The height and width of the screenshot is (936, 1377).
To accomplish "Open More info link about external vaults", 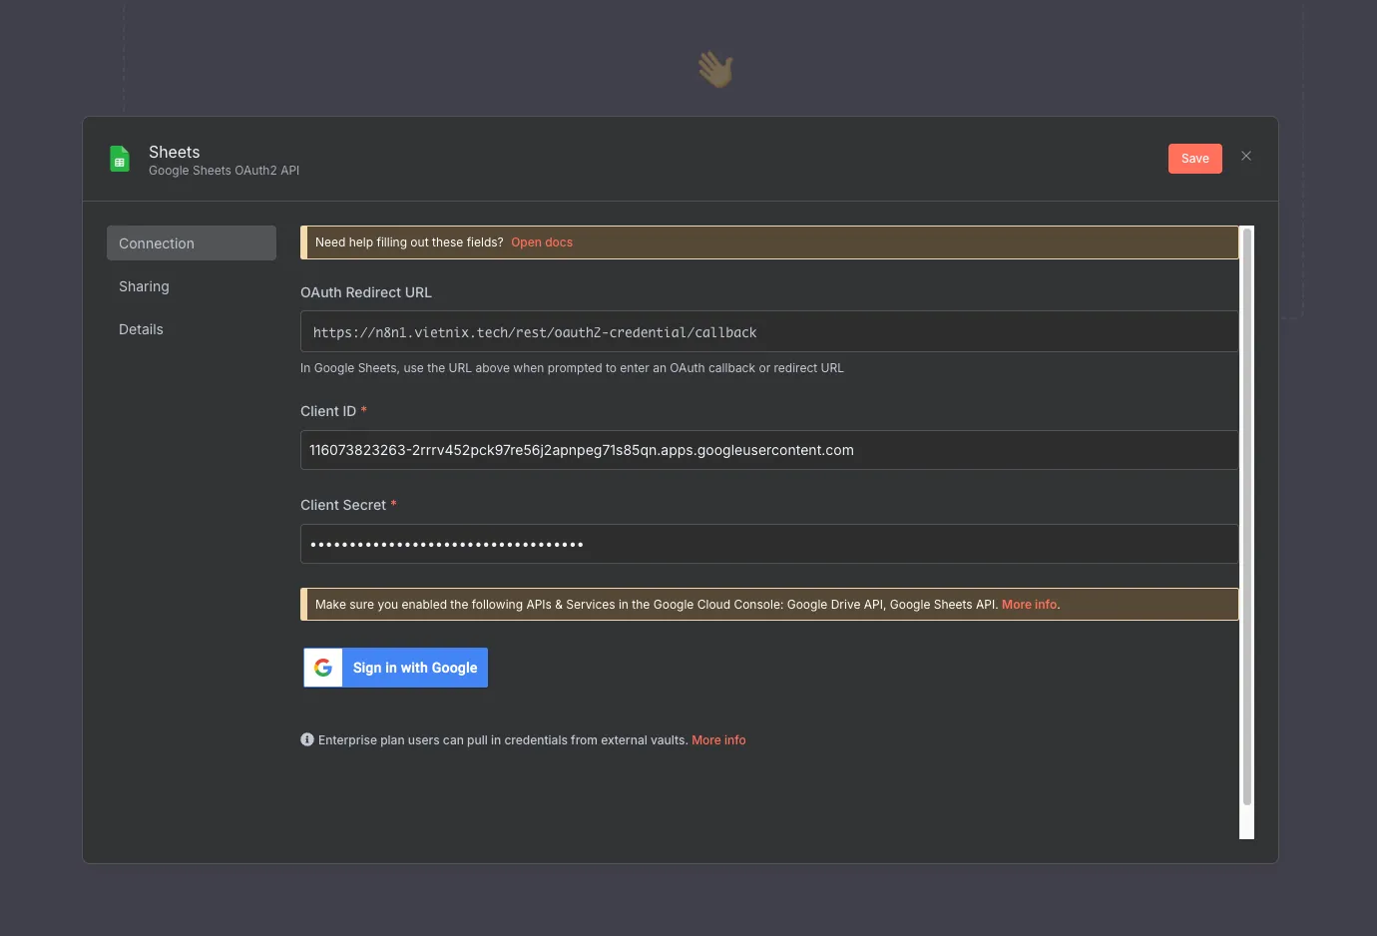I will tap(718, 740).
